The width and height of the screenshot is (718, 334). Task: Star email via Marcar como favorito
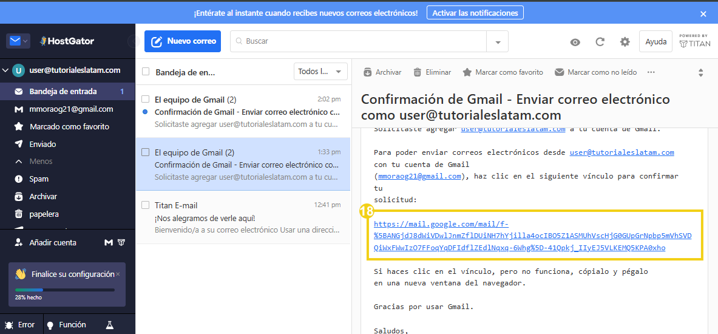(503, 72)
